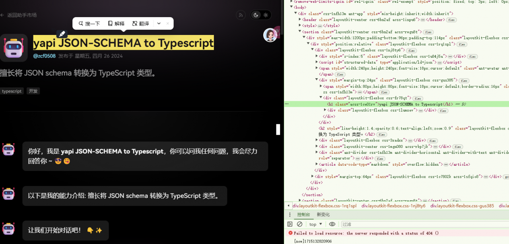The image size is (509, 244).
Task: Collapse the div css-fr78qt node
Action: (321, 98)
